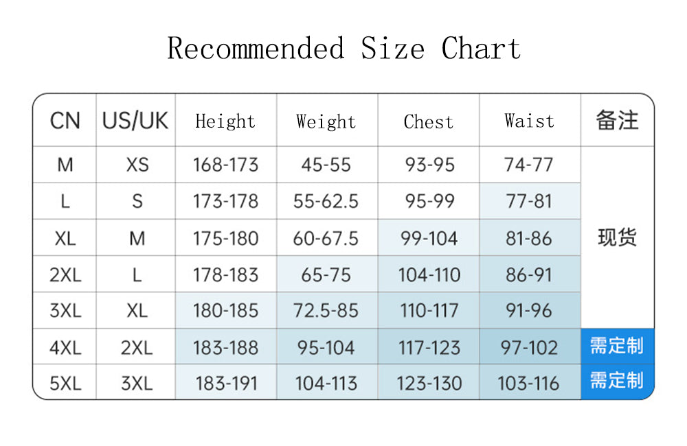Click the 备注 remarks column header
The width and height of the screenshot is (687, 446).
pyautogui.click(x=617, y=121)
